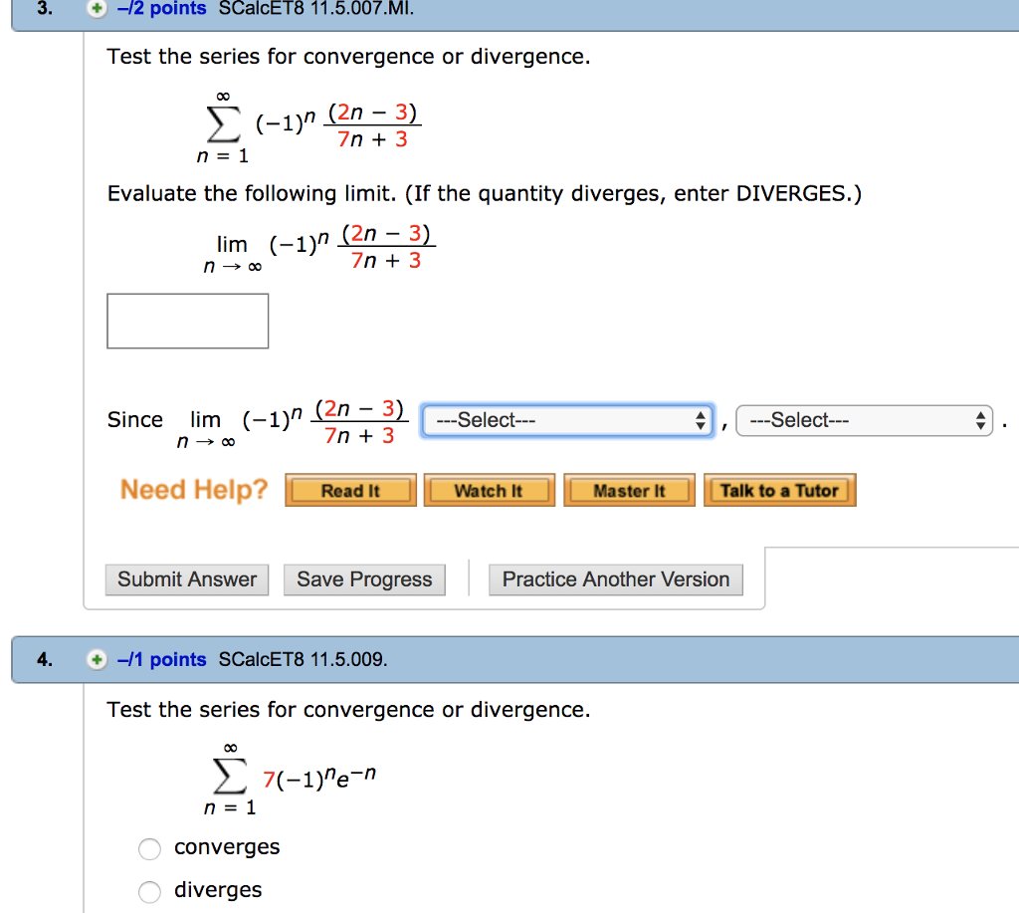Click the Read It help button

tap(350, 489)
